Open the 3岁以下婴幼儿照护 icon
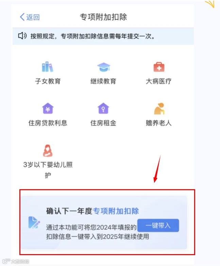 coord(48,150)
